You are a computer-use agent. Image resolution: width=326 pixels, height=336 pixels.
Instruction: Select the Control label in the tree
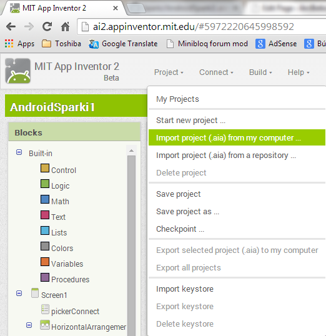click(64, 170)
